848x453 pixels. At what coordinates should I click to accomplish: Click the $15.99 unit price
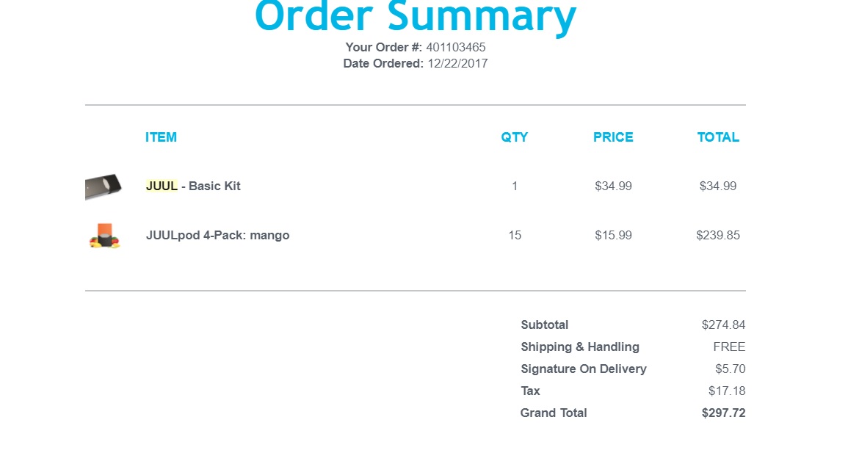613,235
